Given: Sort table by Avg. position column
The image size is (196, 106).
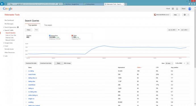Looking at the screenshot, I should click(174, 67).
